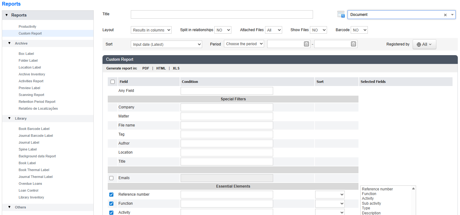Open Relatório de Localizações

pos(38,108)
